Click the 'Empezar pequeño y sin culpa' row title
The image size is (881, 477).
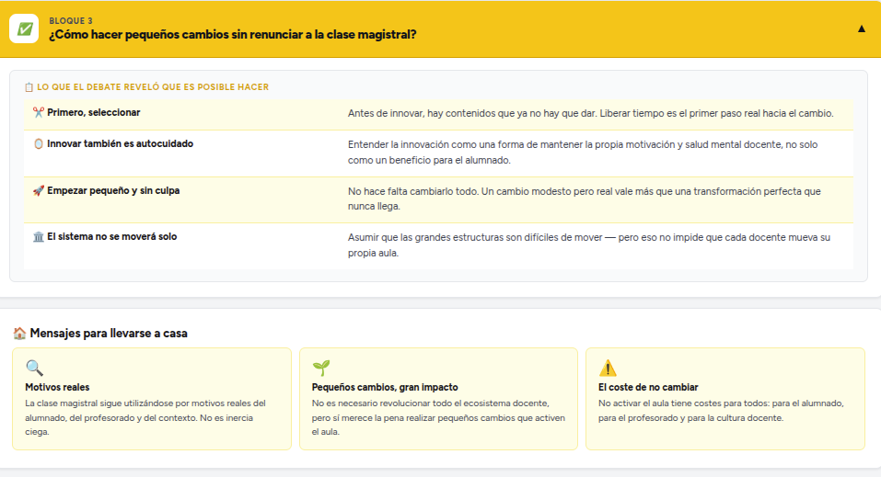point(113,191)
